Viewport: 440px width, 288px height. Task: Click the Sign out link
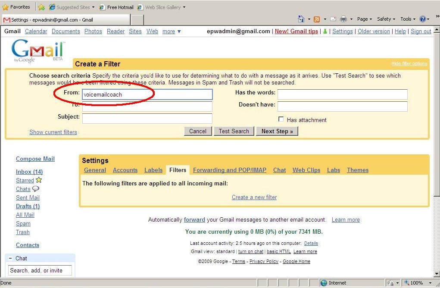point(421,31)
